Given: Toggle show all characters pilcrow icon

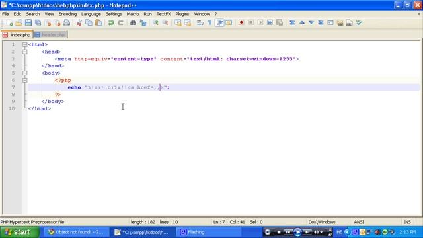Looking at the screenshot, I should click(210, 23).
